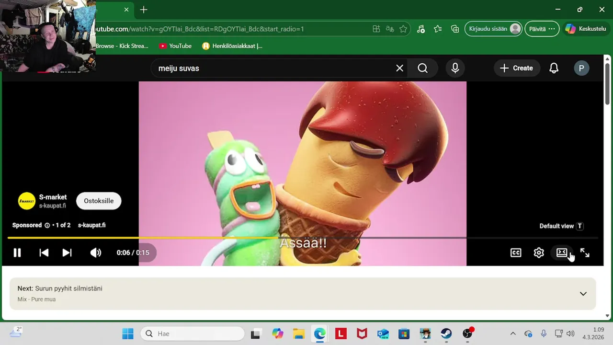Open s-kaupat.fi link beside Sponsored
This screenshot has width=613, height=345.
pyautogui.click(x=91, y=225)
